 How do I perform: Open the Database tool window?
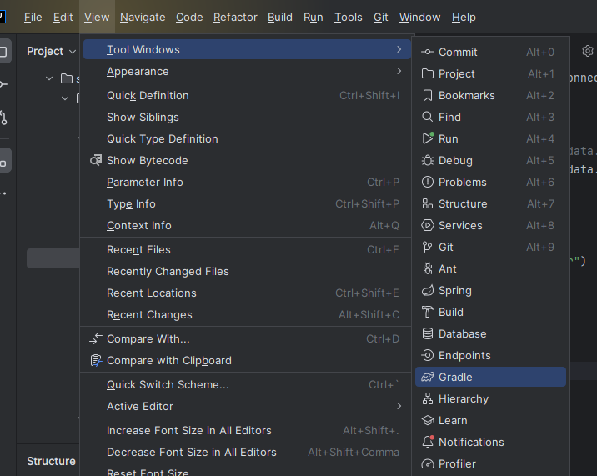point(490,334)
